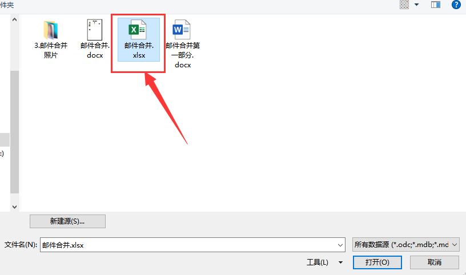Toggle the preview pane icon
Image resolution: width=466 pixels, height=275 pixels.
(436, 5)
